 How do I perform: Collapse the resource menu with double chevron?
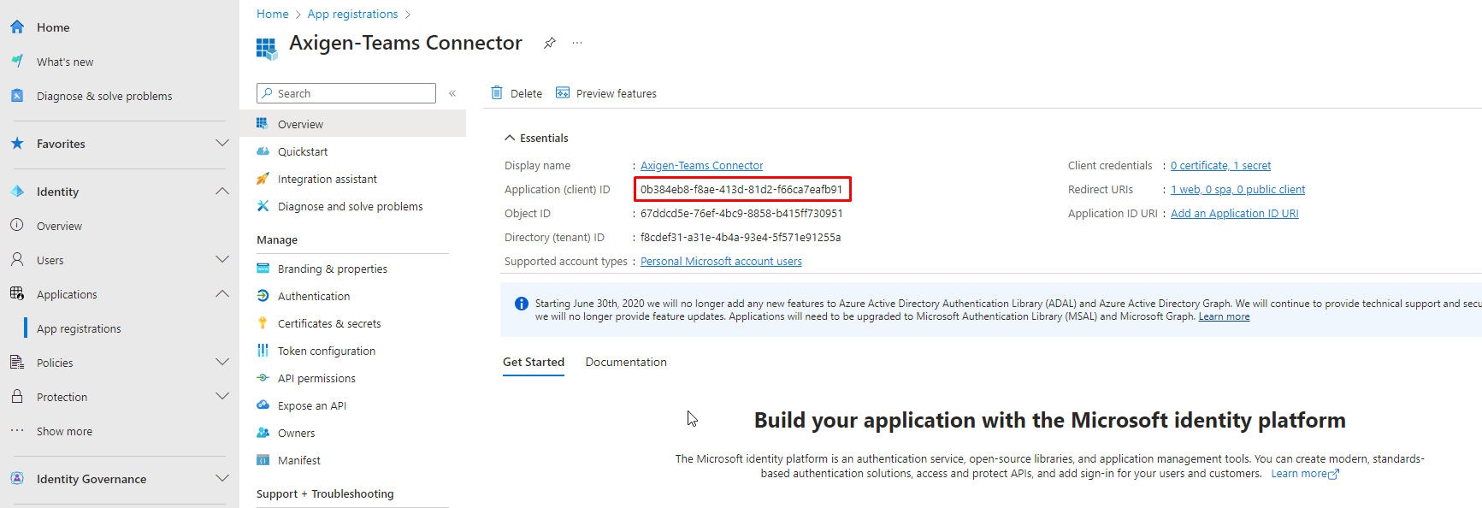[x=452, y=93]
